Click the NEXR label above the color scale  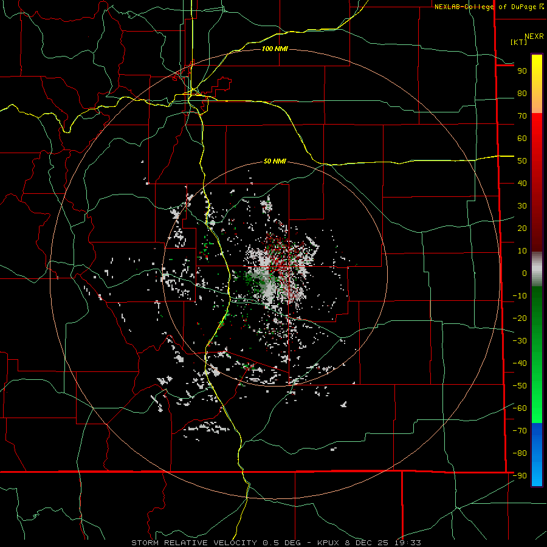[x=534, y=36]
